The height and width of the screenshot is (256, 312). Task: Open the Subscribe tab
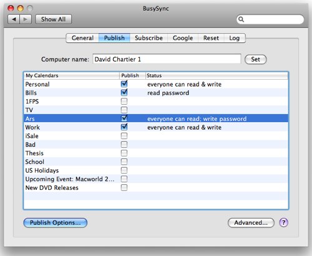[x=149, y=38]
